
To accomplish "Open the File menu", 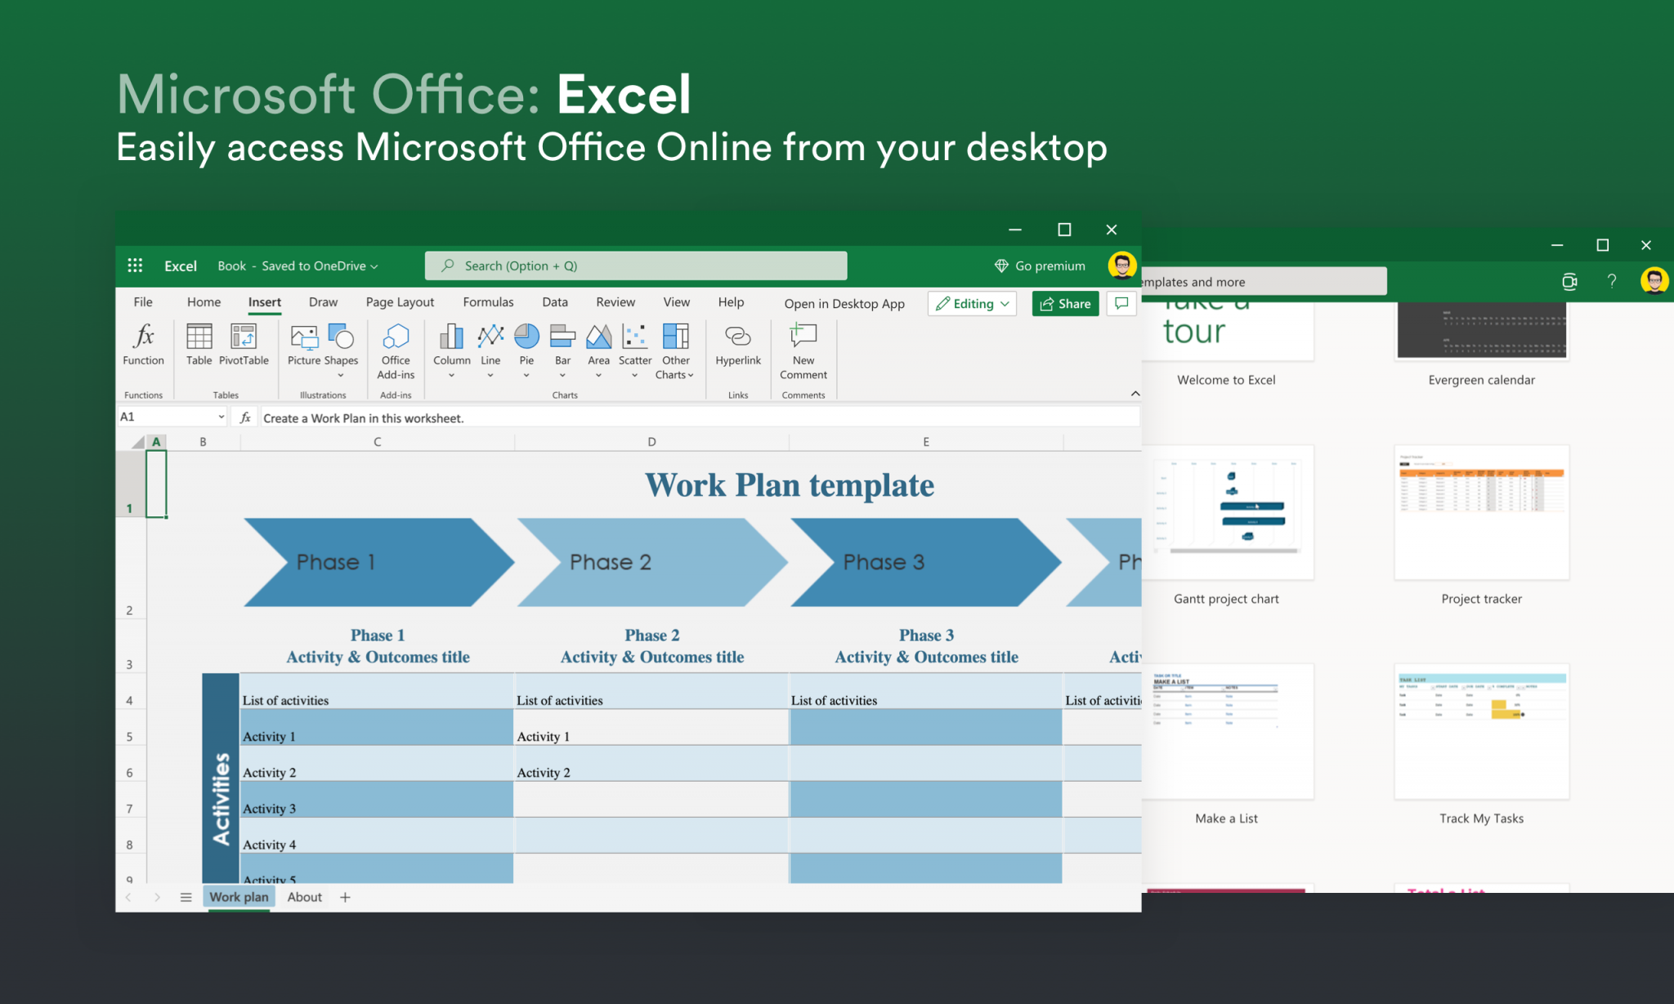I will [143, 302].
